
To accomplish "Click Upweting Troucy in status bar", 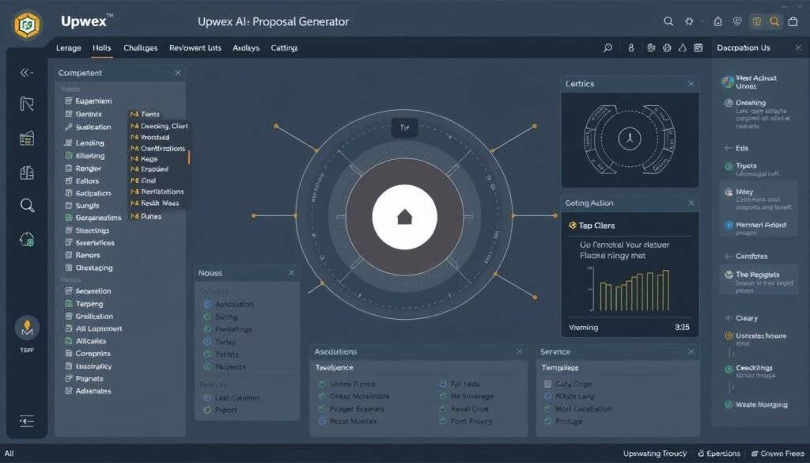I will (x=655, y=454).
